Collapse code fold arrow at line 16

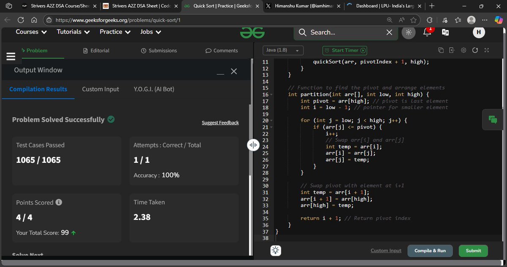[x=271, y=94]
